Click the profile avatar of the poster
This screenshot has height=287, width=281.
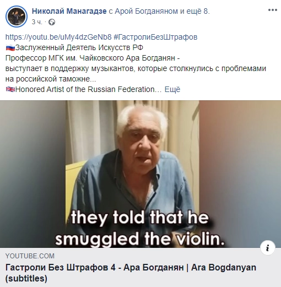[17, 17]
